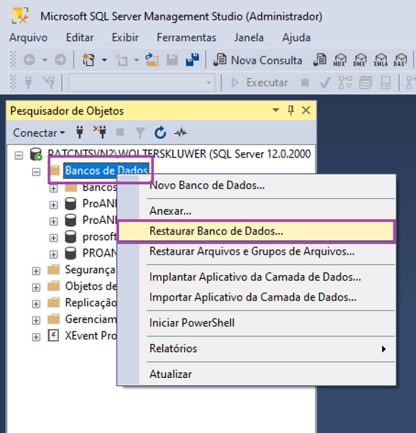Click the Object Explorer filter funnel icon
The width and height of the screenshot is (416, 433).
pyautogui.click(x=140, y=133)
